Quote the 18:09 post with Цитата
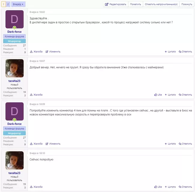The width and height of the screenshot is (195, 192). [x=170, y=144]
